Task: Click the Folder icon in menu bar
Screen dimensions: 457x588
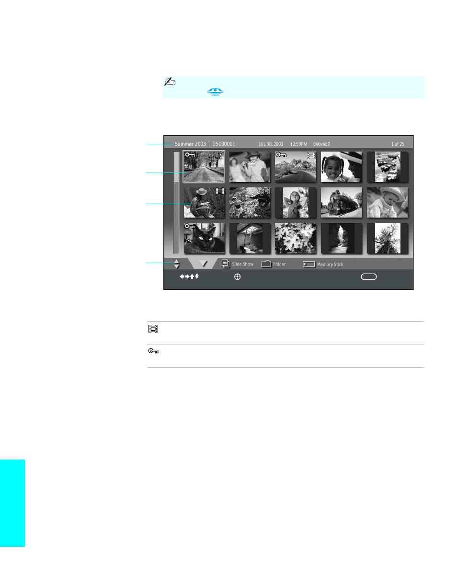Action: [266, 264]
